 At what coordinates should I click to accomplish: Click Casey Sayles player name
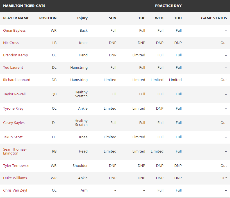(x=14, y=123)
